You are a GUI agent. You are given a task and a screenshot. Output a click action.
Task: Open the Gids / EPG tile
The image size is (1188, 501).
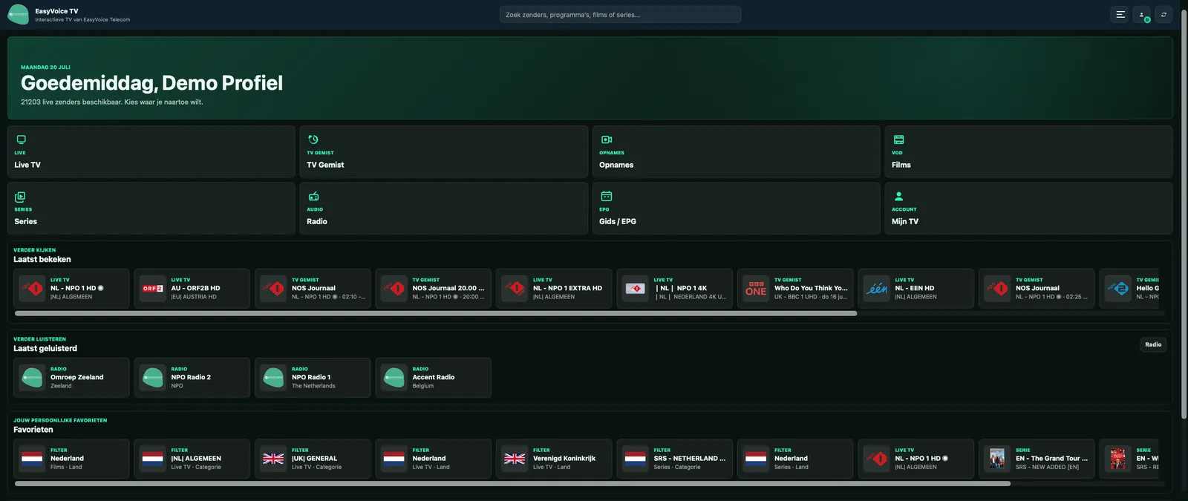(737, 209)
